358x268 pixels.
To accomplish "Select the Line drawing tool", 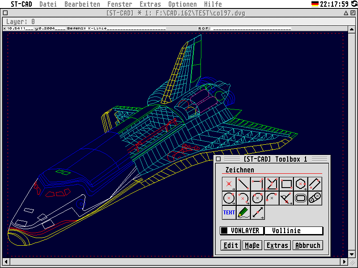I will coord(243,183).
